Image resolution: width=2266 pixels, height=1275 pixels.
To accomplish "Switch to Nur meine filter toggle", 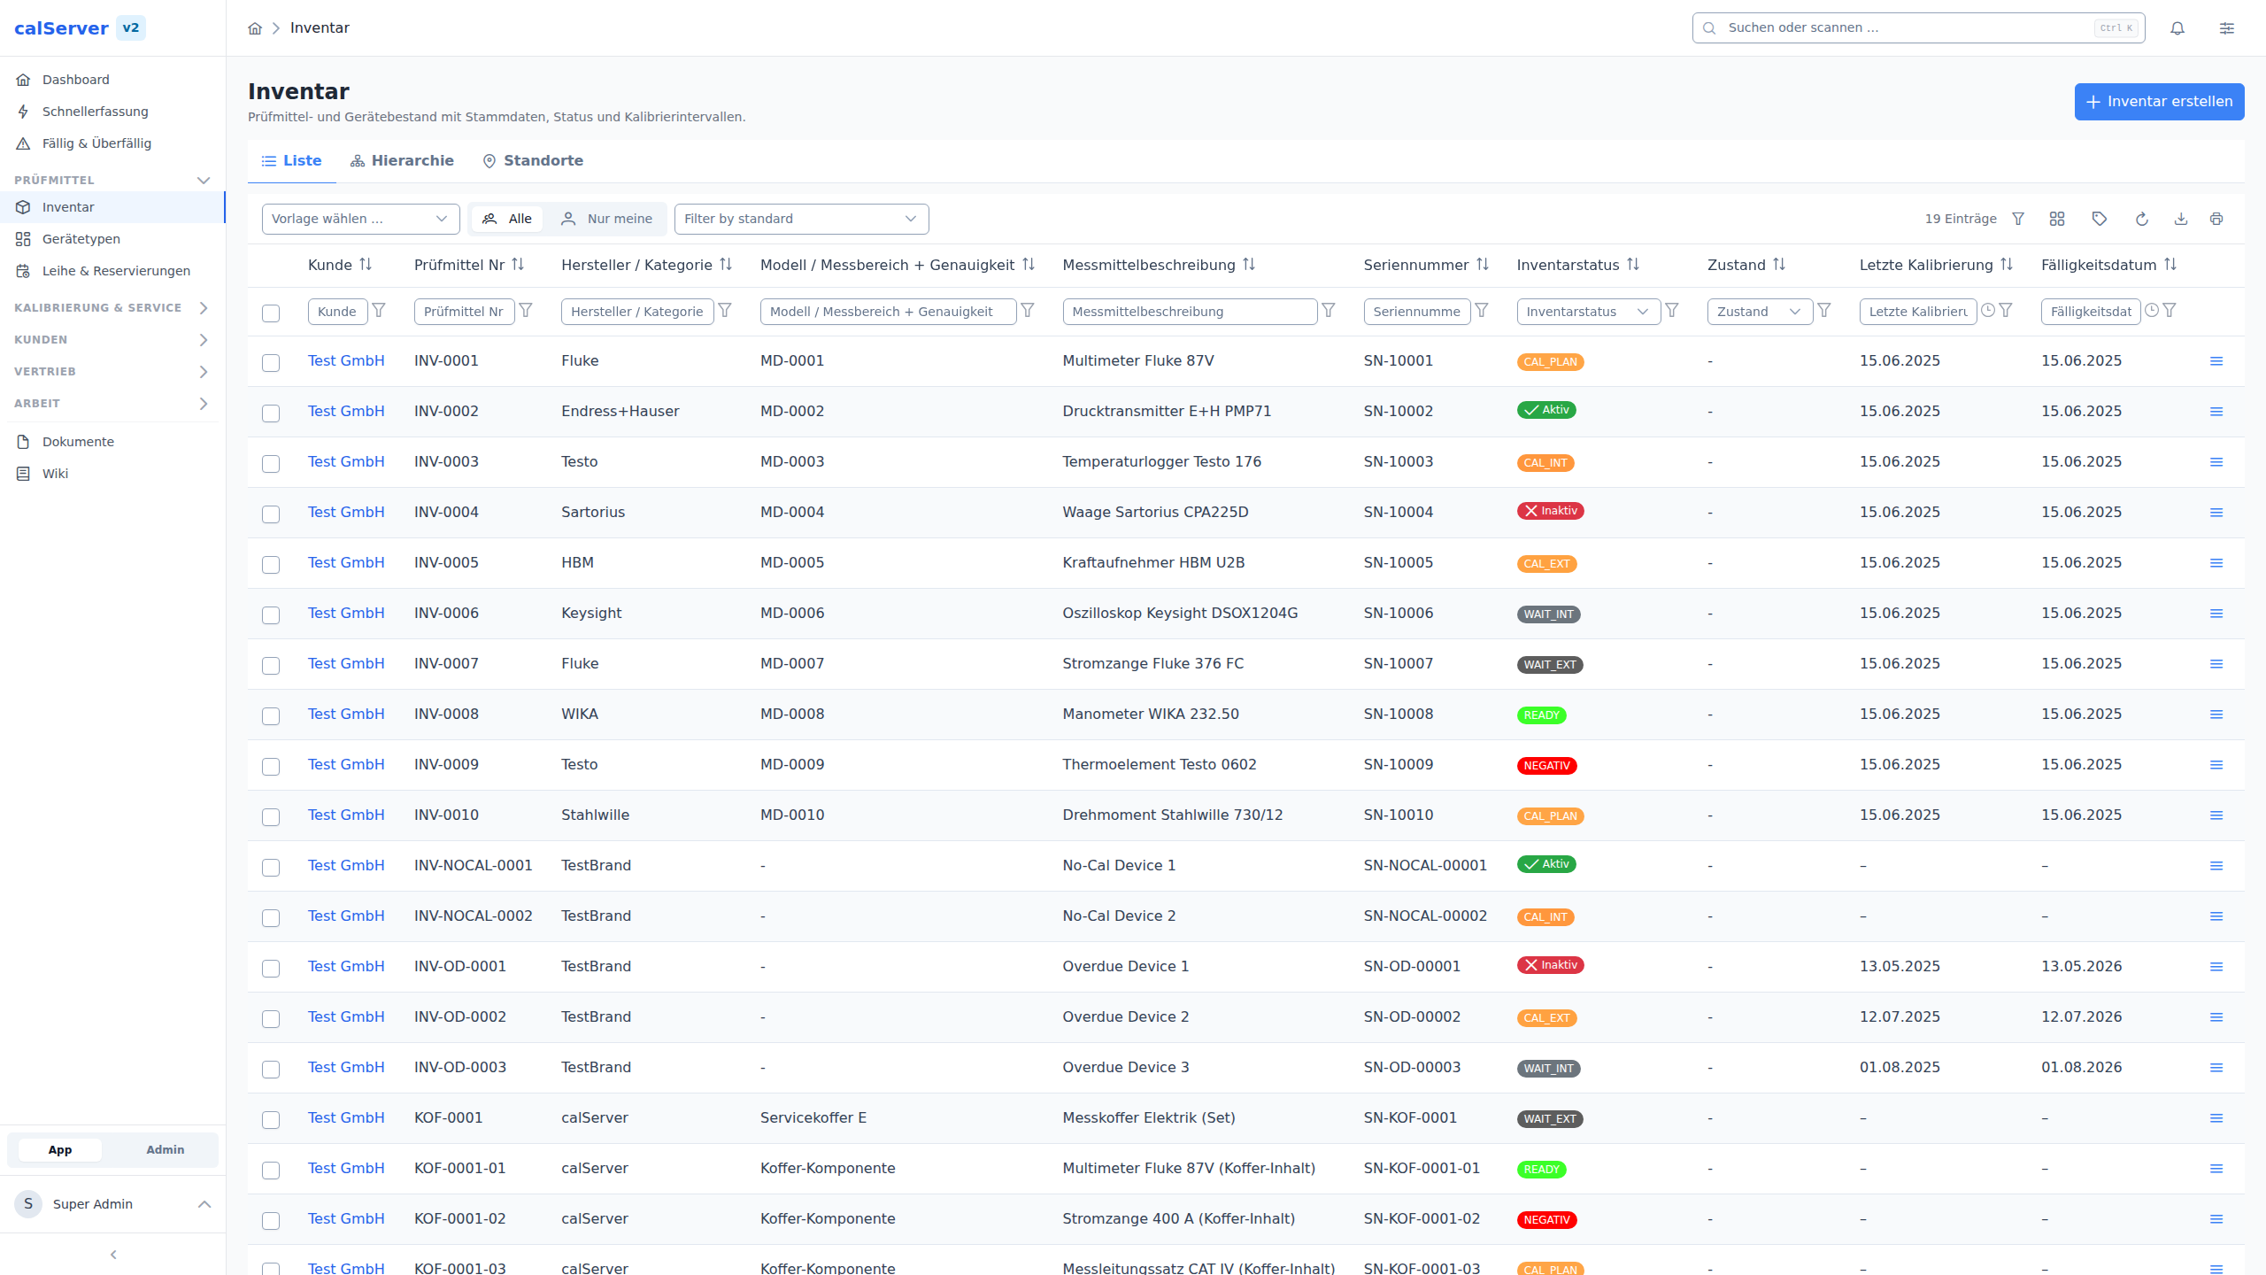I will coord(606,219).
